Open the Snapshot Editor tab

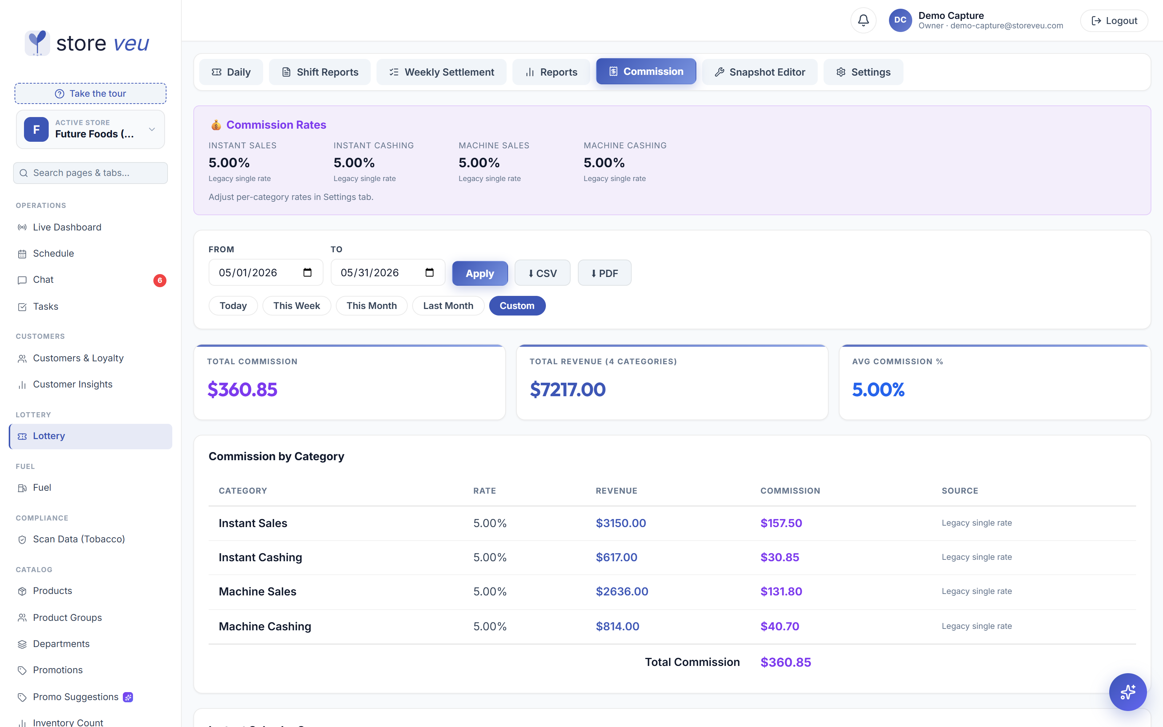(759, 72)
